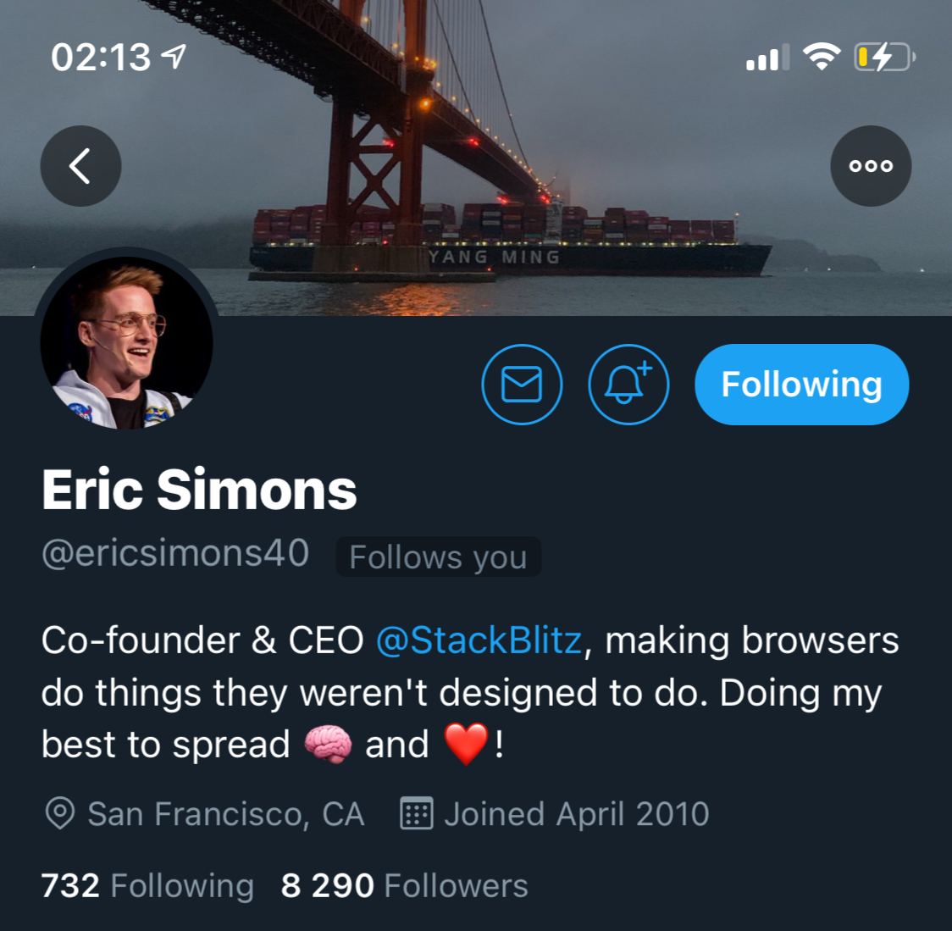Tap the calendar joined-date icon
Screen dimensions: 952x931
417,813
